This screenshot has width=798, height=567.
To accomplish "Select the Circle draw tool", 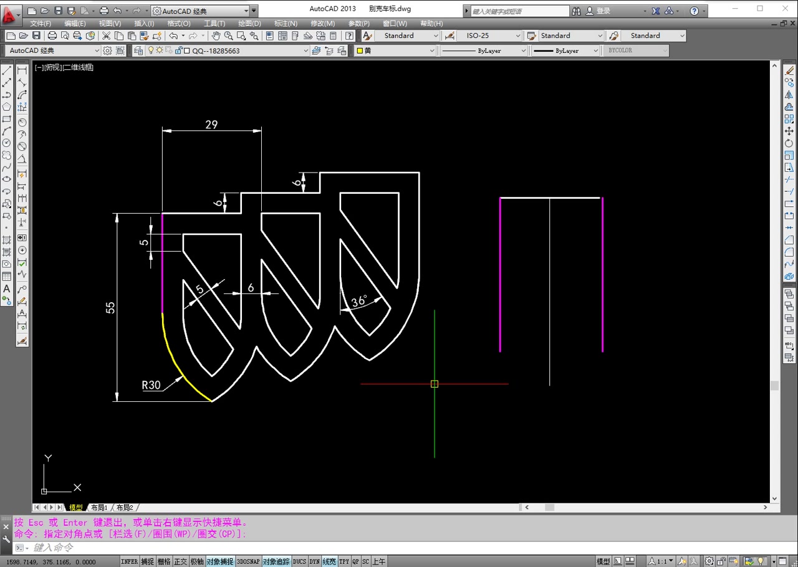I will click(7, 143).
